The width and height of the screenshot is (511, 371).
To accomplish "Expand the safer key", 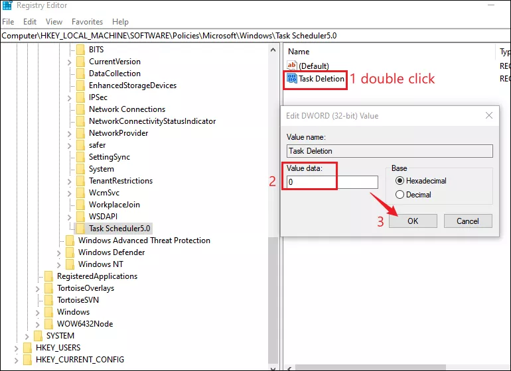I will tap(70, 145).
